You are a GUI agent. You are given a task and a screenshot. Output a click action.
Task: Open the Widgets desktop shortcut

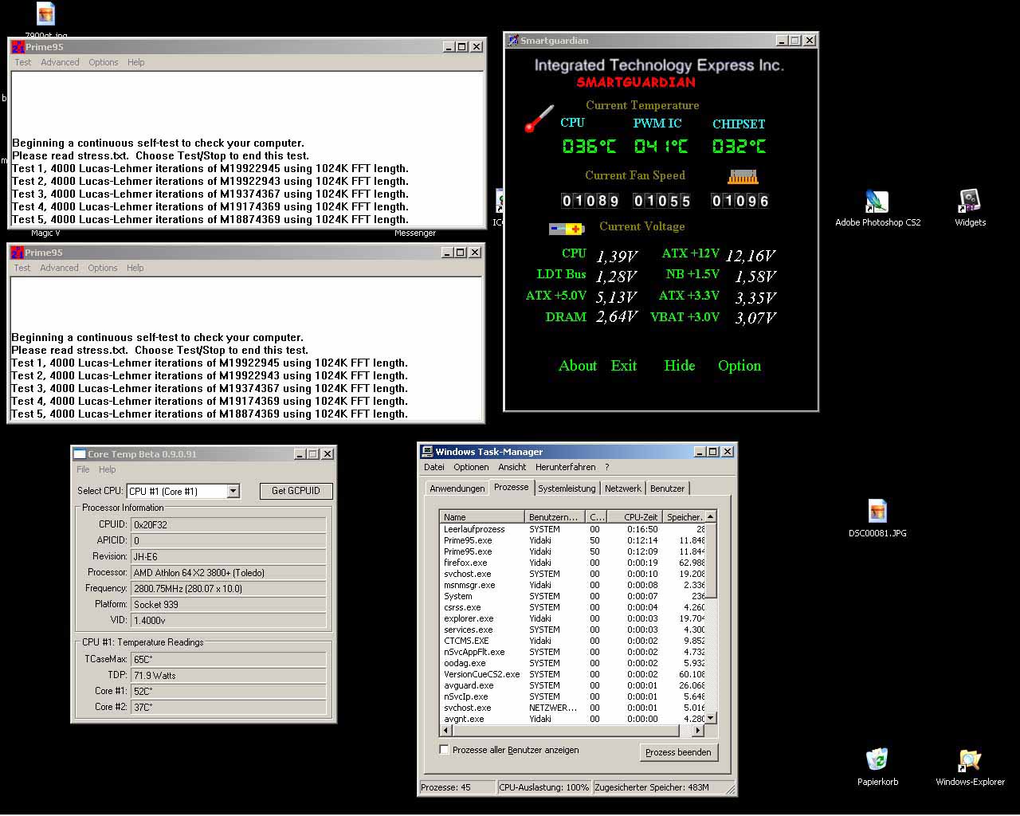click(x=970, y=202)
